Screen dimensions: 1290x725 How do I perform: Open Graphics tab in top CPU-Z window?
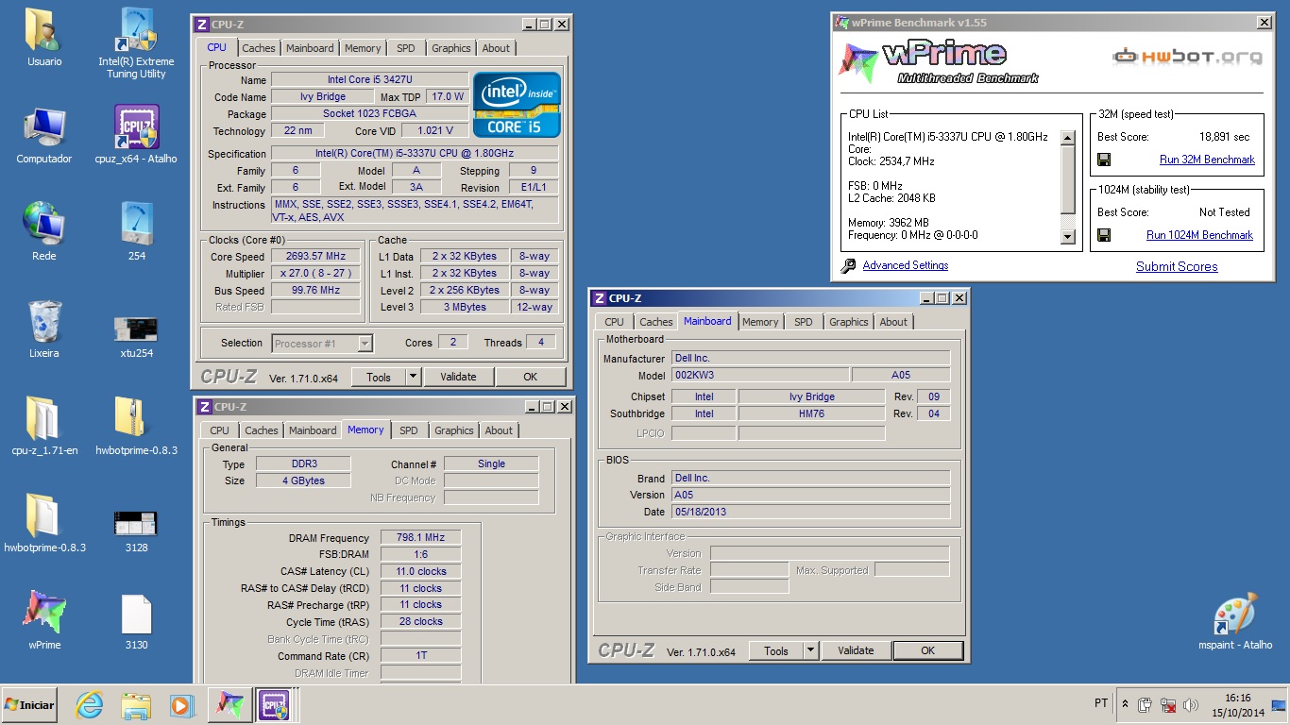(x=451, y=48)
